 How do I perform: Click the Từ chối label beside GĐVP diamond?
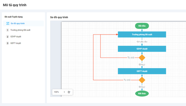131,58
